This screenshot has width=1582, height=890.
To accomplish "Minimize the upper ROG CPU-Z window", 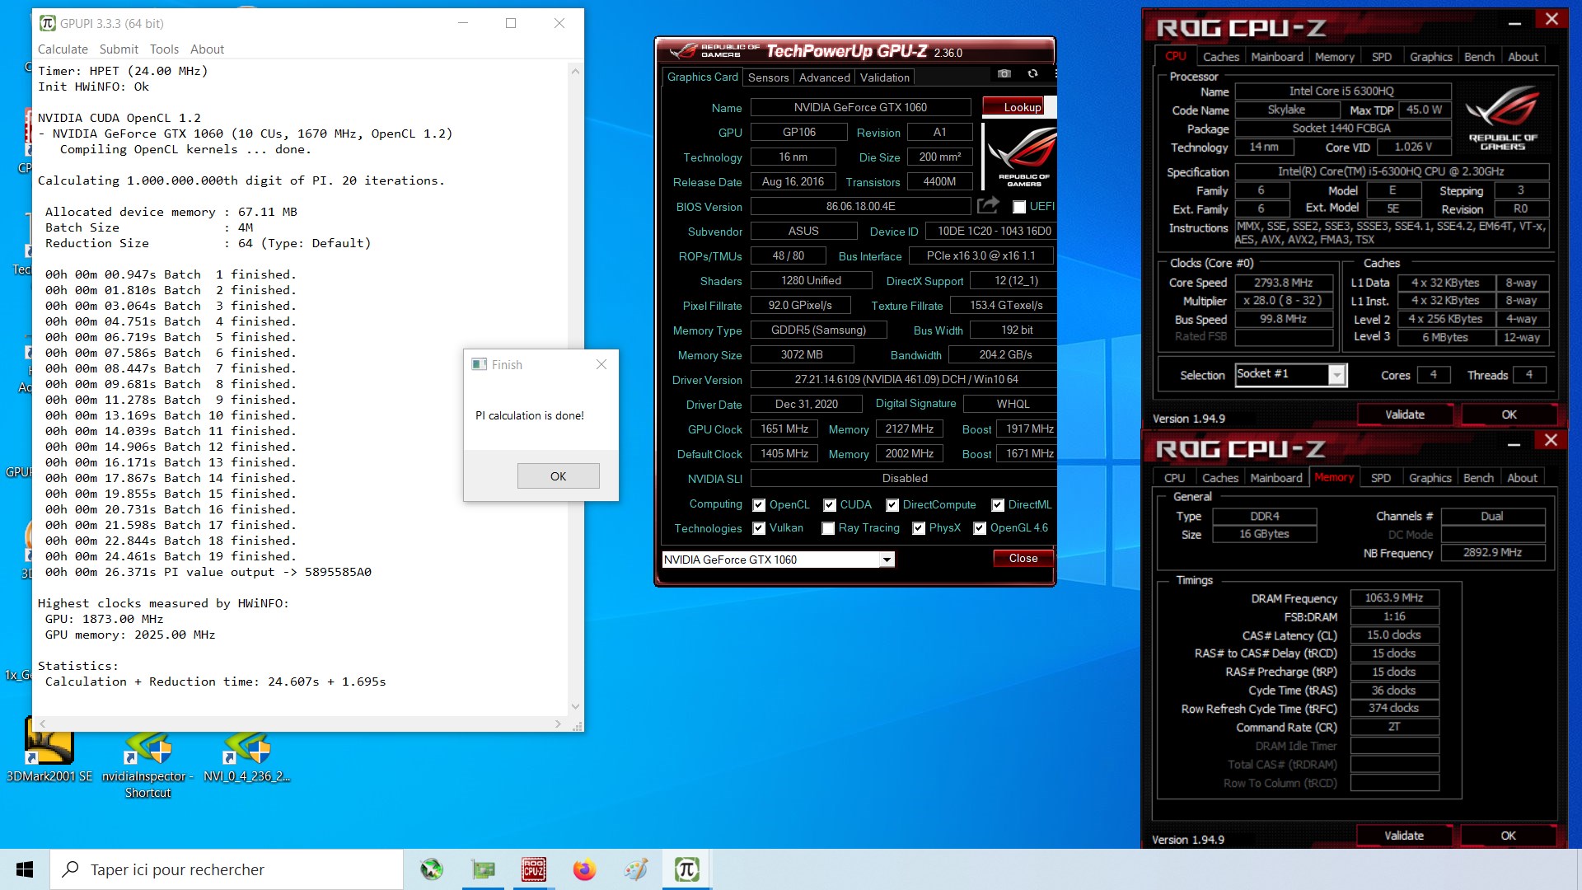I will click(x=1514, y=23).
